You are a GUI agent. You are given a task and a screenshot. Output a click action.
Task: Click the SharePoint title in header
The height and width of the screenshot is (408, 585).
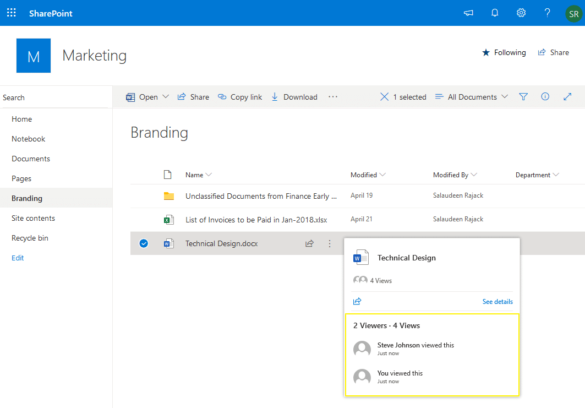pos(51,13)
